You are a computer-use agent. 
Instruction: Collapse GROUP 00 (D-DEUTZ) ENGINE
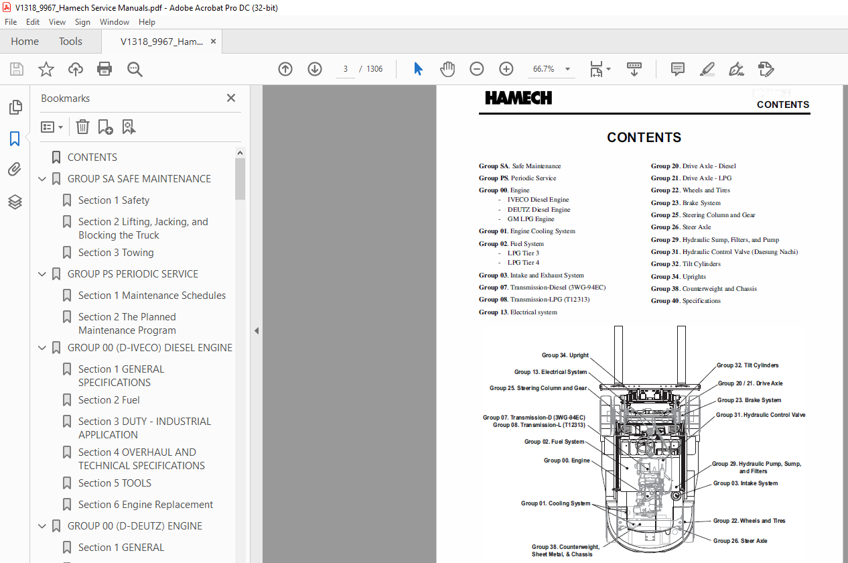[x=42, y=526]
